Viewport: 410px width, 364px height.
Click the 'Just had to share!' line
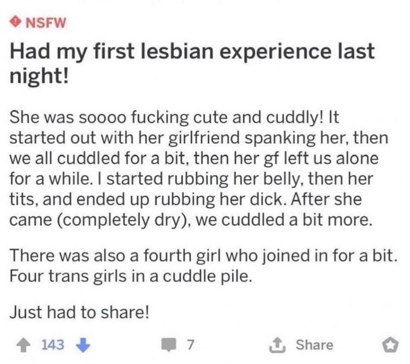[79, 312]
